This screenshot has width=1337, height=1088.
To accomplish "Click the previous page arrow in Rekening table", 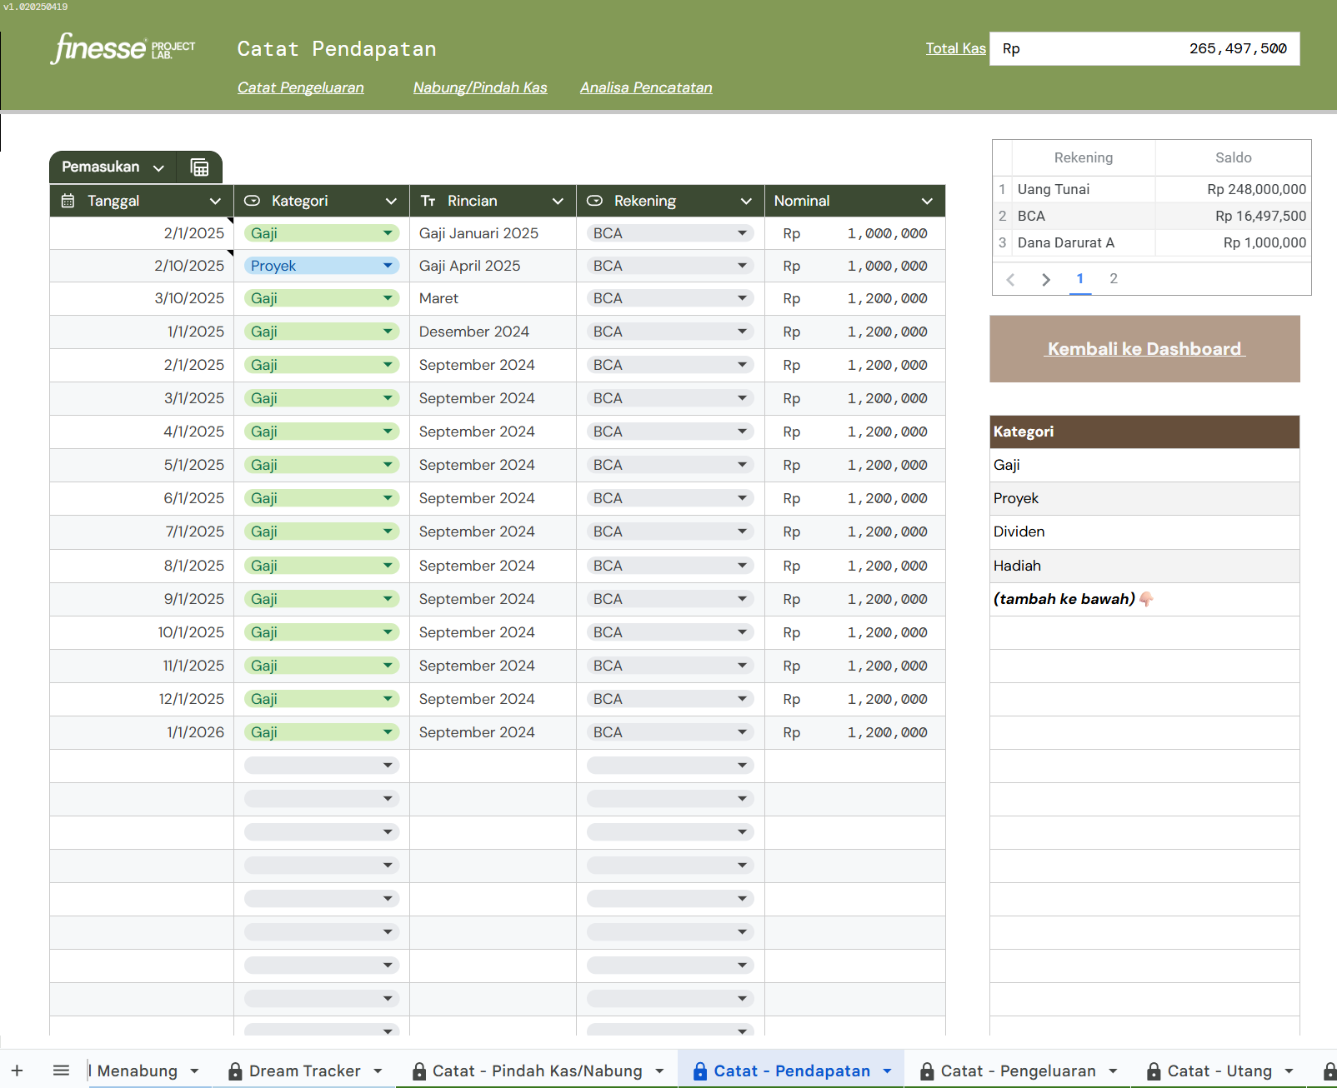I will [x=1010, y=280].
